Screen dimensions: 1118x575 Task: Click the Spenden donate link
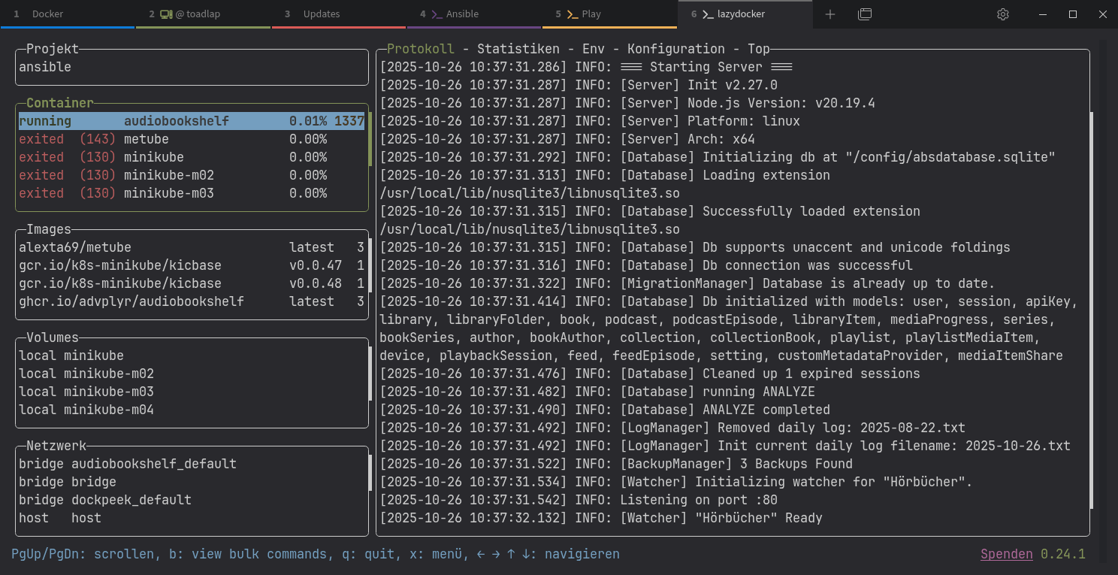click(1006, 554)
